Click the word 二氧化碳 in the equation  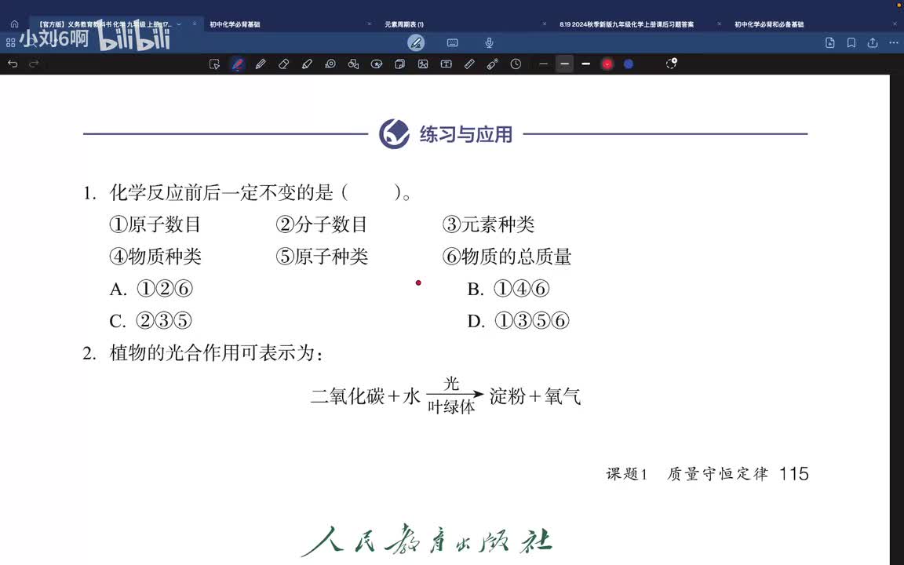(x=348, y=396)
